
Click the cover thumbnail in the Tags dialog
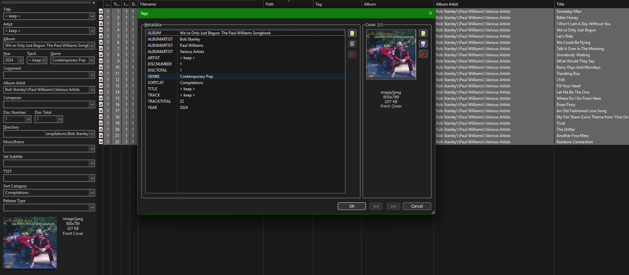(x=391, y=54)
